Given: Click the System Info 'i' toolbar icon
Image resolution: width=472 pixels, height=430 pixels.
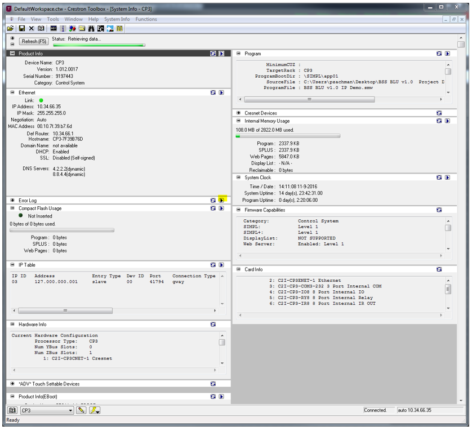Looking at the screenshot, I should [x=63, y=28].
